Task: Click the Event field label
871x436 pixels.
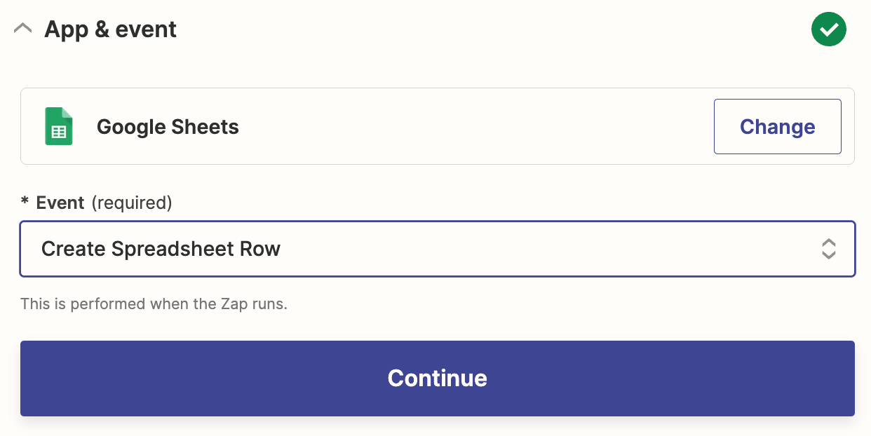Action: coord(60,203)
